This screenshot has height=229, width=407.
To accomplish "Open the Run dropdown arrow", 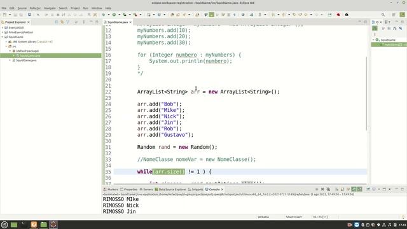I will [x=119, y=15].
